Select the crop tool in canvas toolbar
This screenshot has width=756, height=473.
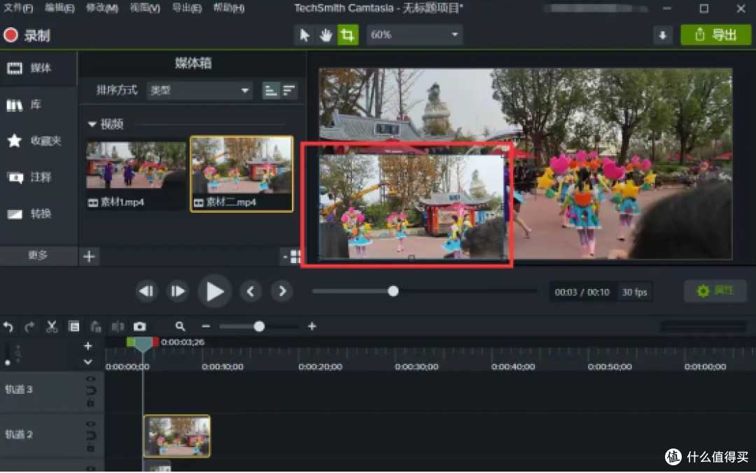pos(347,35)
